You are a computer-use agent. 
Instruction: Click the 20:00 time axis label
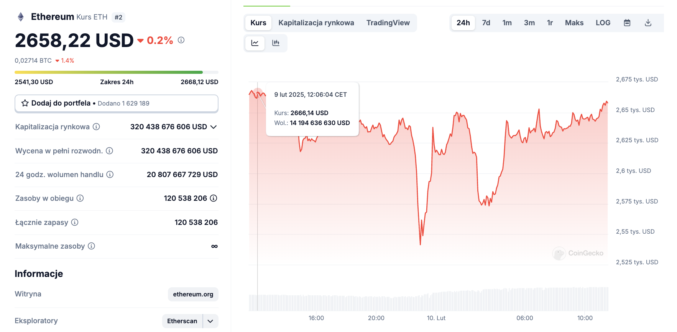click(x=376, y=318)
